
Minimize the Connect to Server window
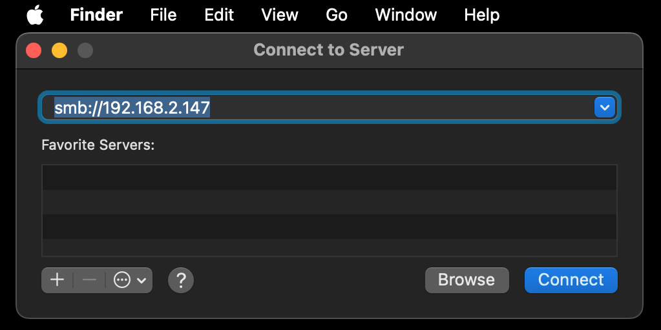pyautogui.click(x=59, y=50)
